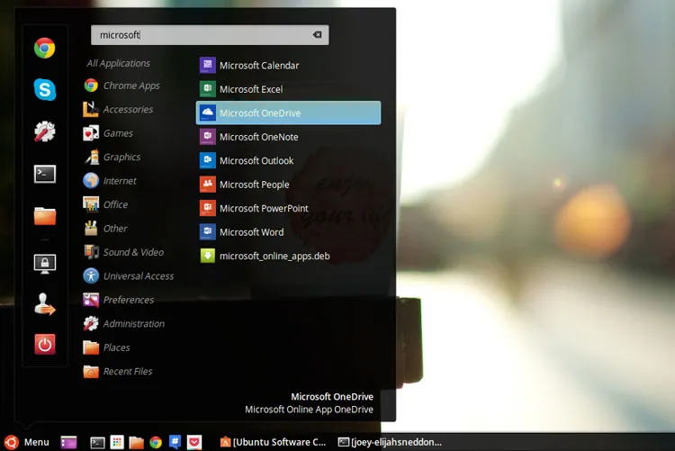This screenshot has width=675, height=451.
Task: Open System Settings wrench icon in sidebar
Action: 45,131
